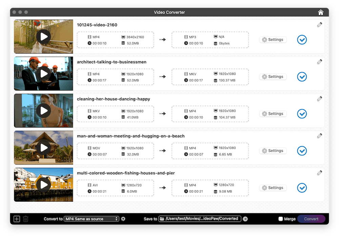Click the Save to path field
The height and width of the screenshot is (237, 339).
[200, 219]
